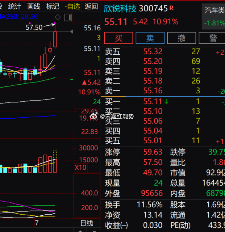Click the 30000 volume axis label
225x232 pixels.
pyautogui.click(x=88, y=148)
